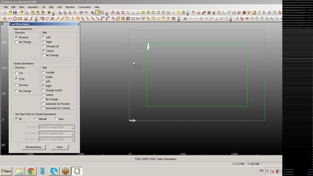Select the Spline curve tool icon
313x176 pixels.
click(31, 19)
